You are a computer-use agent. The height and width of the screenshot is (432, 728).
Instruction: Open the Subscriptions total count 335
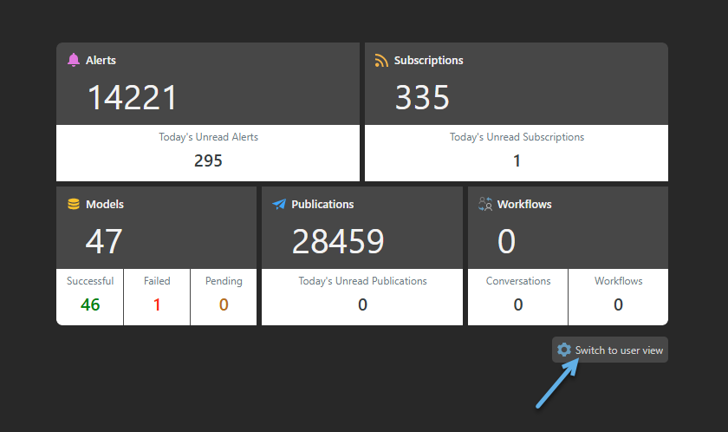point(422,97)
